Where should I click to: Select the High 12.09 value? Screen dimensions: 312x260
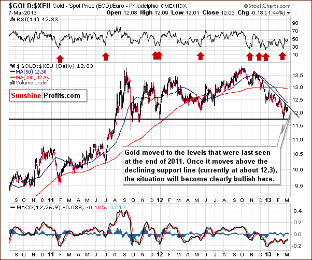click(x=154, y=13)
